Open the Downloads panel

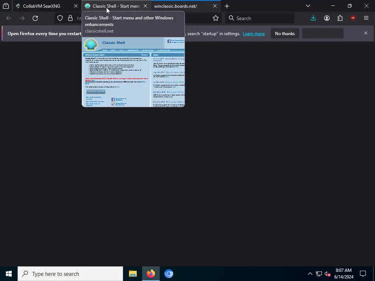(x=313, y=18)
